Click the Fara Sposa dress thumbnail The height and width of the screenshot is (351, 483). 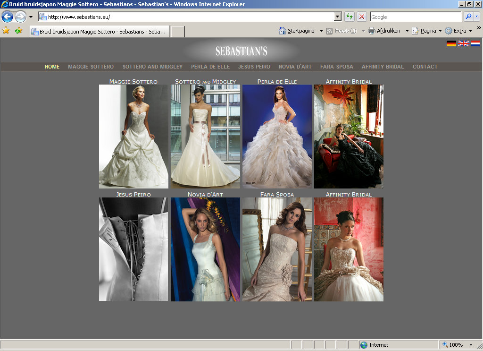pos(277,249)
